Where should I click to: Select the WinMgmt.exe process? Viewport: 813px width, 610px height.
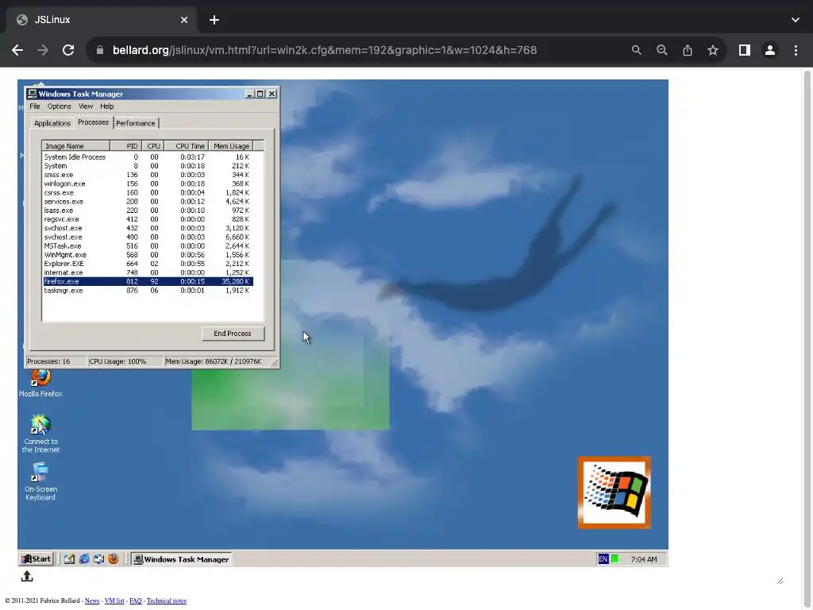[x=148, y=255]
